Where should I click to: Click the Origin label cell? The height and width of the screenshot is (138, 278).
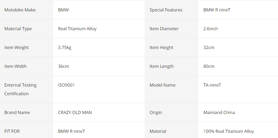click(171, 112)
